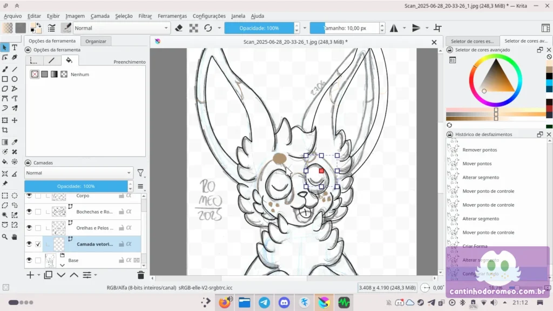
Task: Open the add-layer type dropdown arrow
Action: point(38,275)
